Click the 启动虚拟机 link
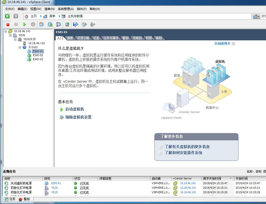This screenshot has height=204, width=266. coord(74,109)
